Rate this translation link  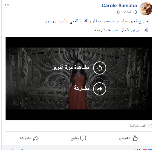coord(106,30)
